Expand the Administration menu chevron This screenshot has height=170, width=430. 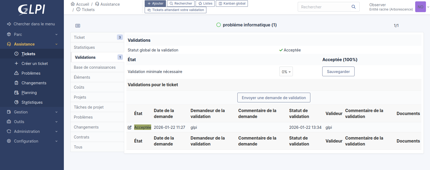[x=56, y=131]
